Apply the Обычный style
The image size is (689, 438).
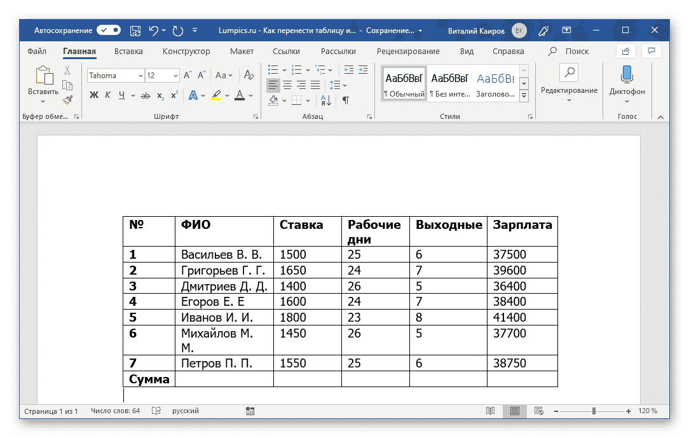403,83
